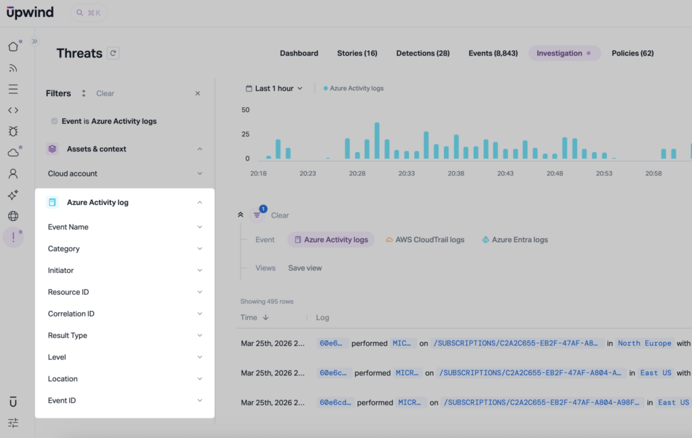
Task: Toggle the Event is Azure Activity logs checkbox
Action: point(55,121)
